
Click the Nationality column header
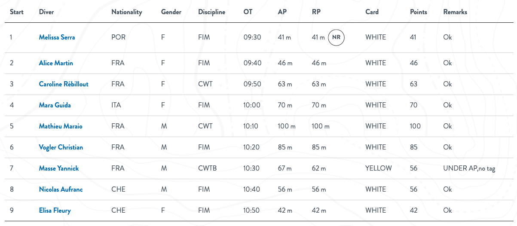click(x=127, y=12)
